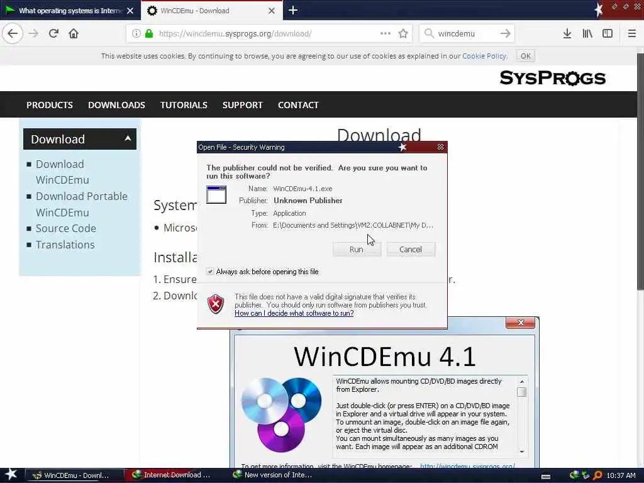Click the 10:37 AM clock
This screenshot has width=644, height=483.
point(621,475)
